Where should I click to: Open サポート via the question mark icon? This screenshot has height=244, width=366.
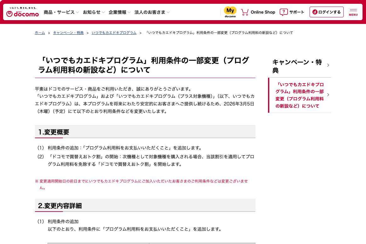click(284, 12)
